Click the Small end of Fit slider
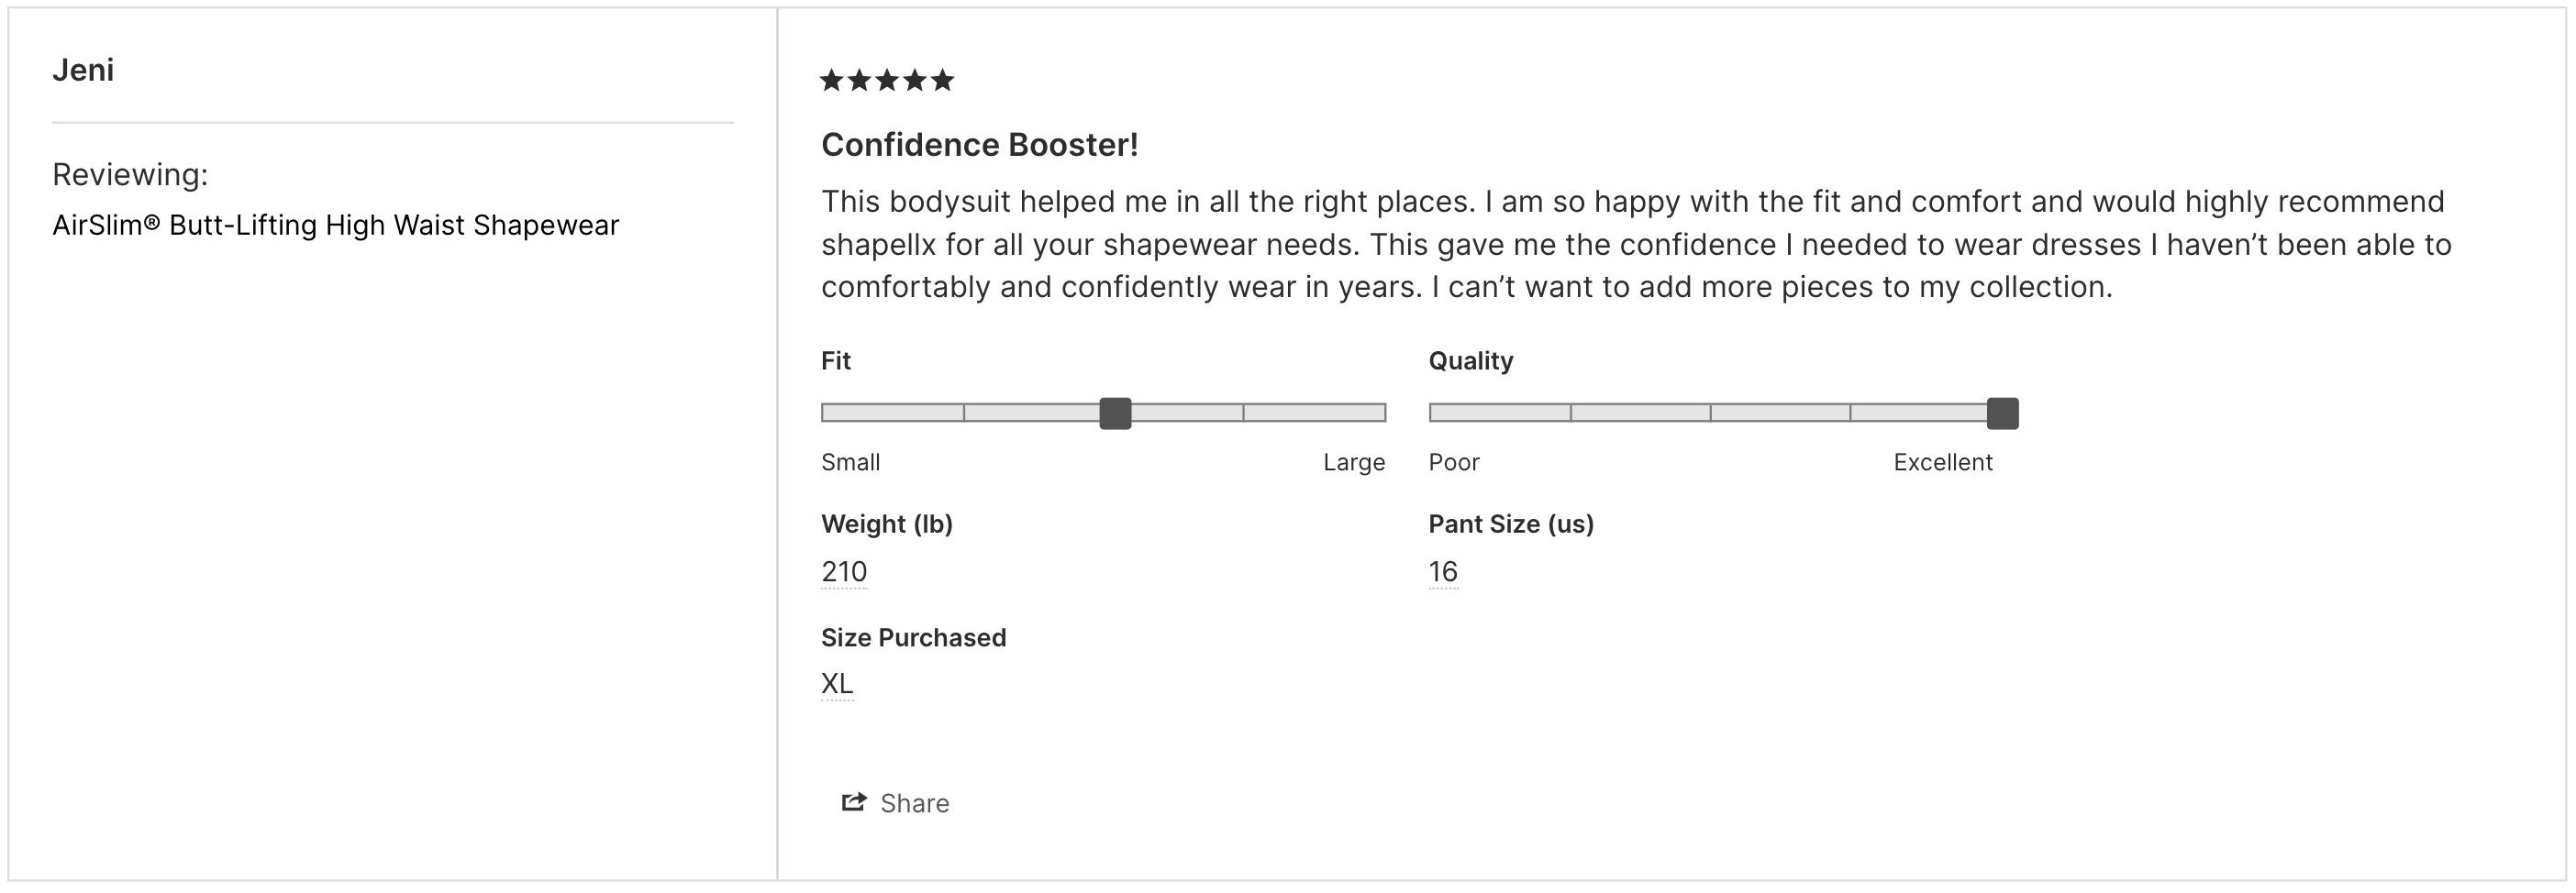Image resolution: width=2576 pixels, height=893 pixels. 851,462
